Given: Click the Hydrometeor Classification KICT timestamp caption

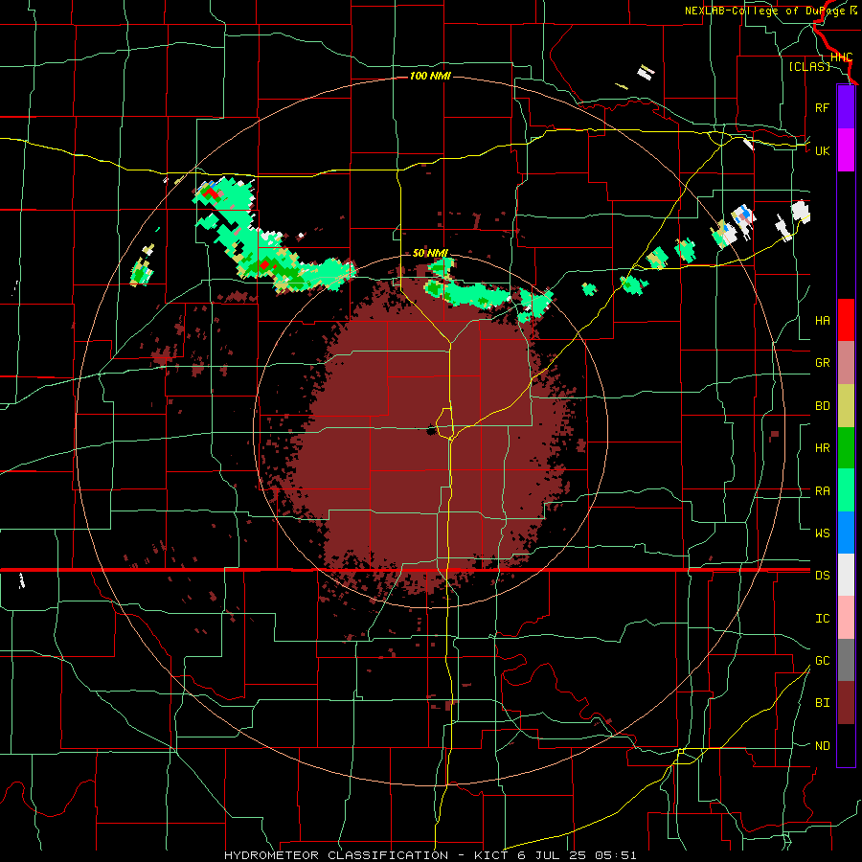Looking at the screenshot, I should [x=430, y=855].
